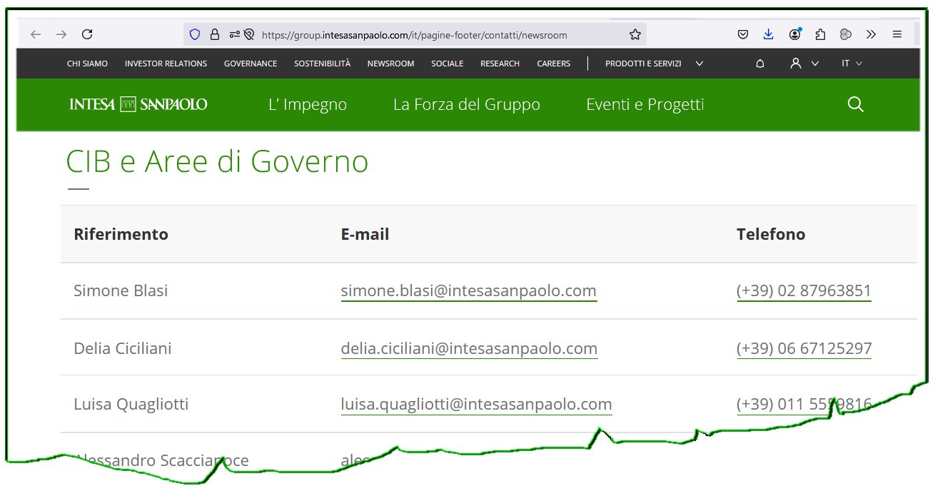The height and width of the screenshot is (491, 935).
Task: Reload the page with the refresh icon
Action: [x=87, y=34]
